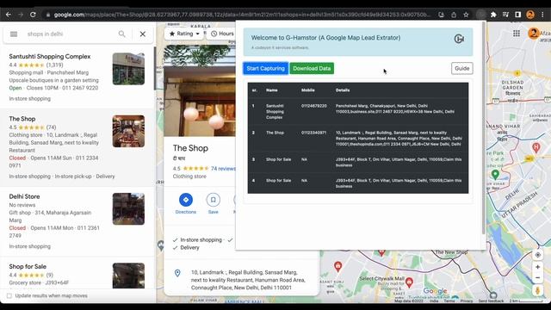
Task: Clear search with the X icon
Action: click(143, 34)
